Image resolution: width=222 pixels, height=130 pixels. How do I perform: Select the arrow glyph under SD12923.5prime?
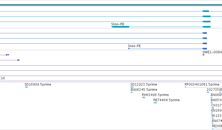[132, 87]
